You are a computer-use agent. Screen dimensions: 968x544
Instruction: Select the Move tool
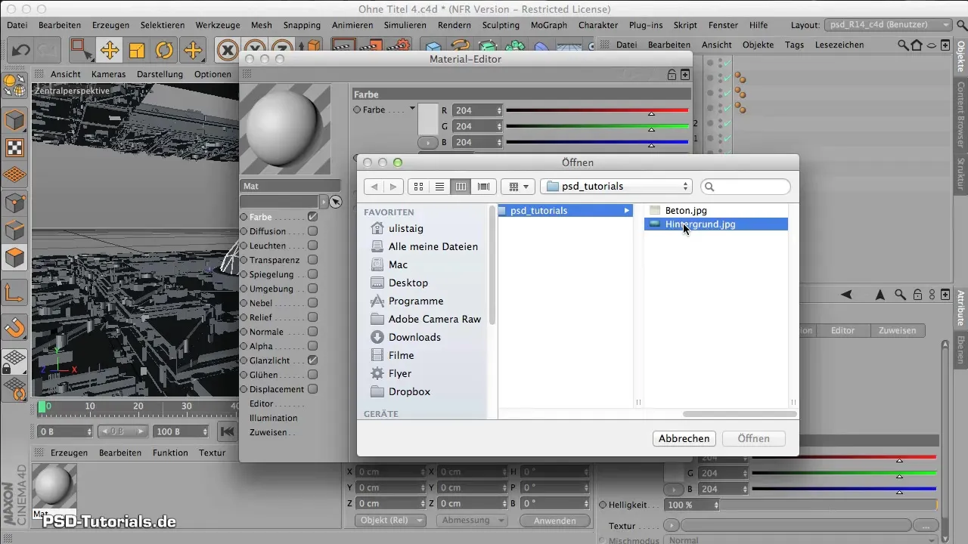pyautogui.click(x=110, y=51)
